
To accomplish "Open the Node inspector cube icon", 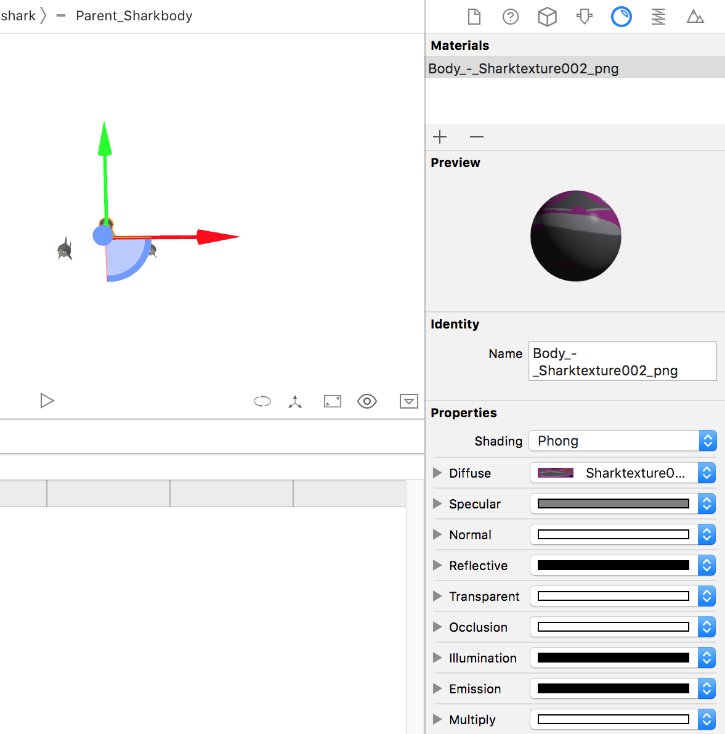I will tap(548, 17).
